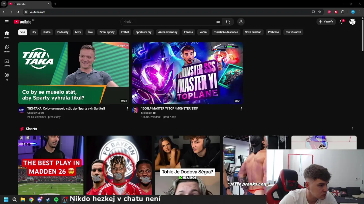
Task: Select the Hry filter chip
Action: (34, 32)
